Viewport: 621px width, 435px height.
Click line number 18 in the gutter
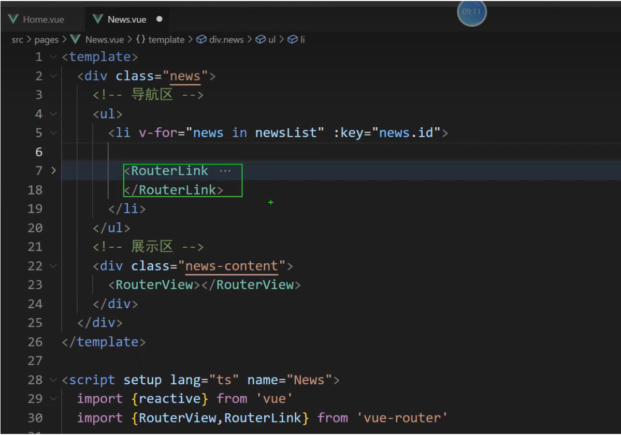[x=35, y=190]
